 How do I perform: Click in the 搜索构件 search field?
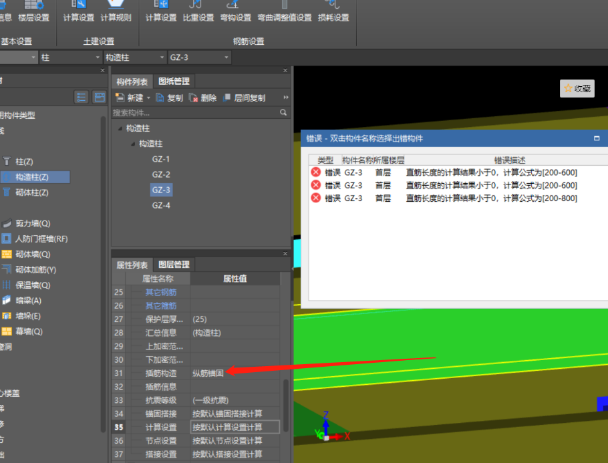(x=195, y=113)
